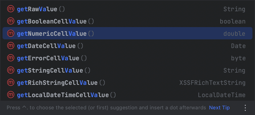
Task: Select getRichStringCellValue() completion item
Action: pyautogui.click(x=61, y=83)
